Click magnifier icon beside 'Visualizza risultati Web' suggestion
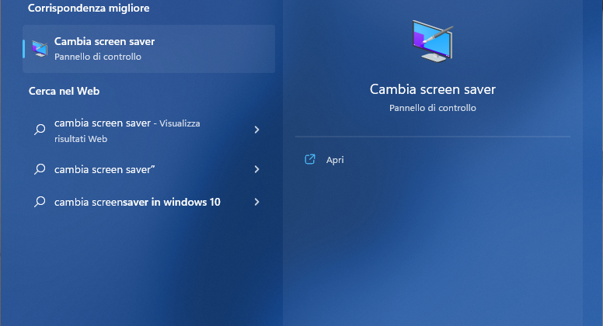The width and height of the screenshot is (603, 326). tap(40, 130)
